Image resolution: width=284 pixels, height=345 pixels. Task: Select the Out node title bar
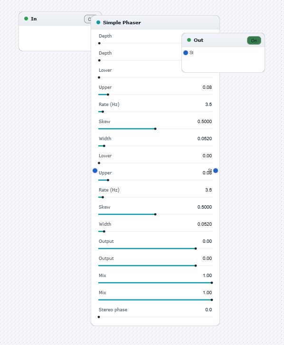(x=223, y=40)
